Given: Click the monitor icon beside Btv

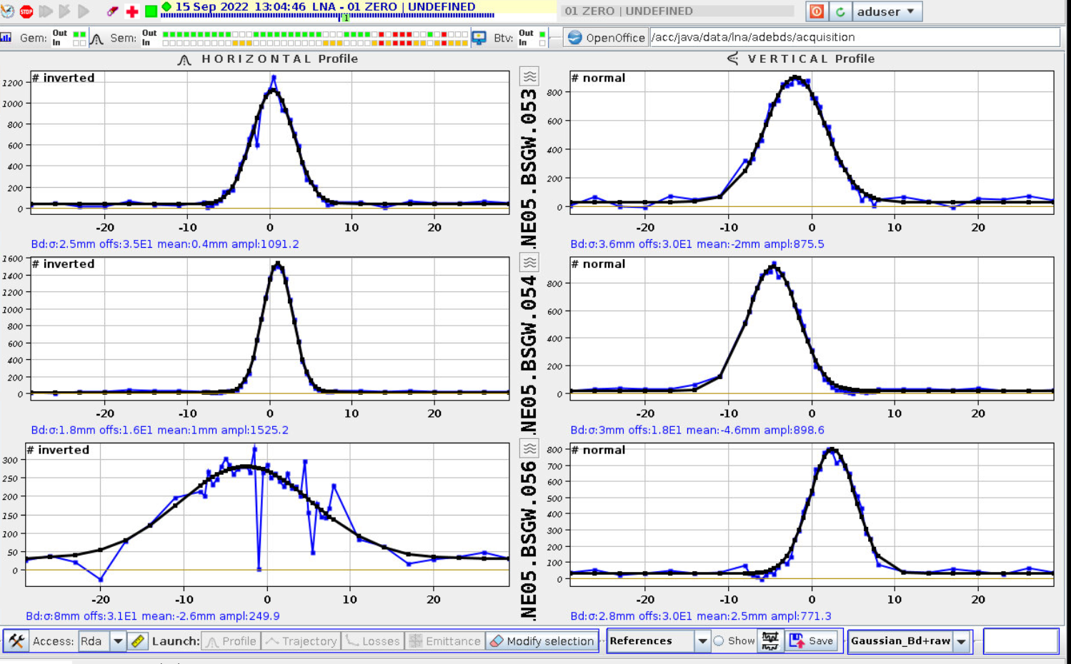Looking at the screenshot, I should pos(479,38).
